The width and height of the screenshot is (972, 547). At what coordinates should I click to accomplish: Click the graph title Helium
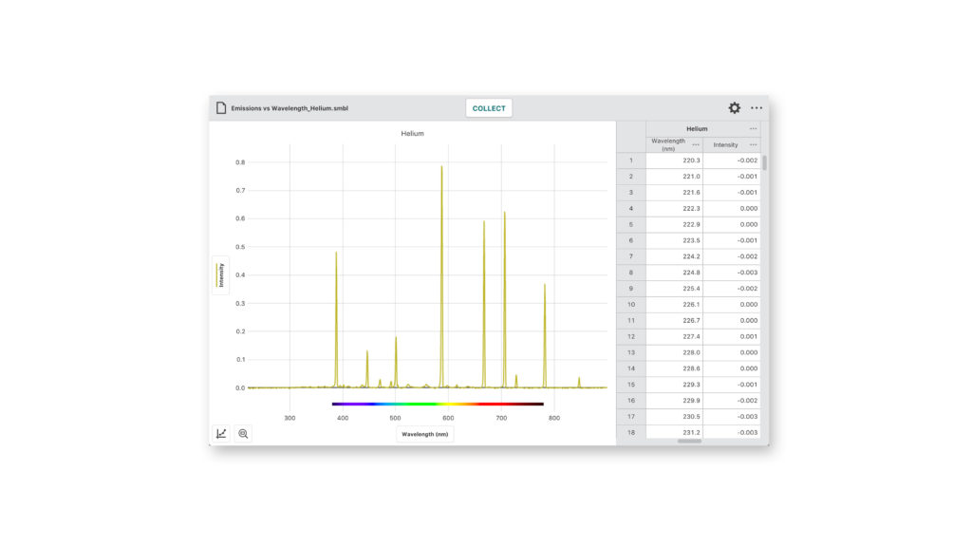click(413, 133)
